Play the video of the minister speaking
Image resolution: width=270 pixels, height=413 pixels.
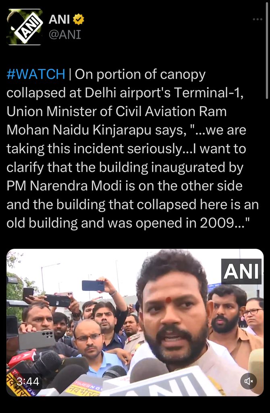(135, 322)
